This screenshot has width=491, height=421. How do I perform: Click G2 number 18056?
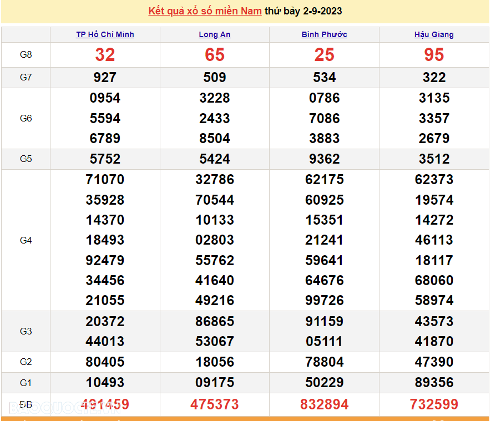215,362
